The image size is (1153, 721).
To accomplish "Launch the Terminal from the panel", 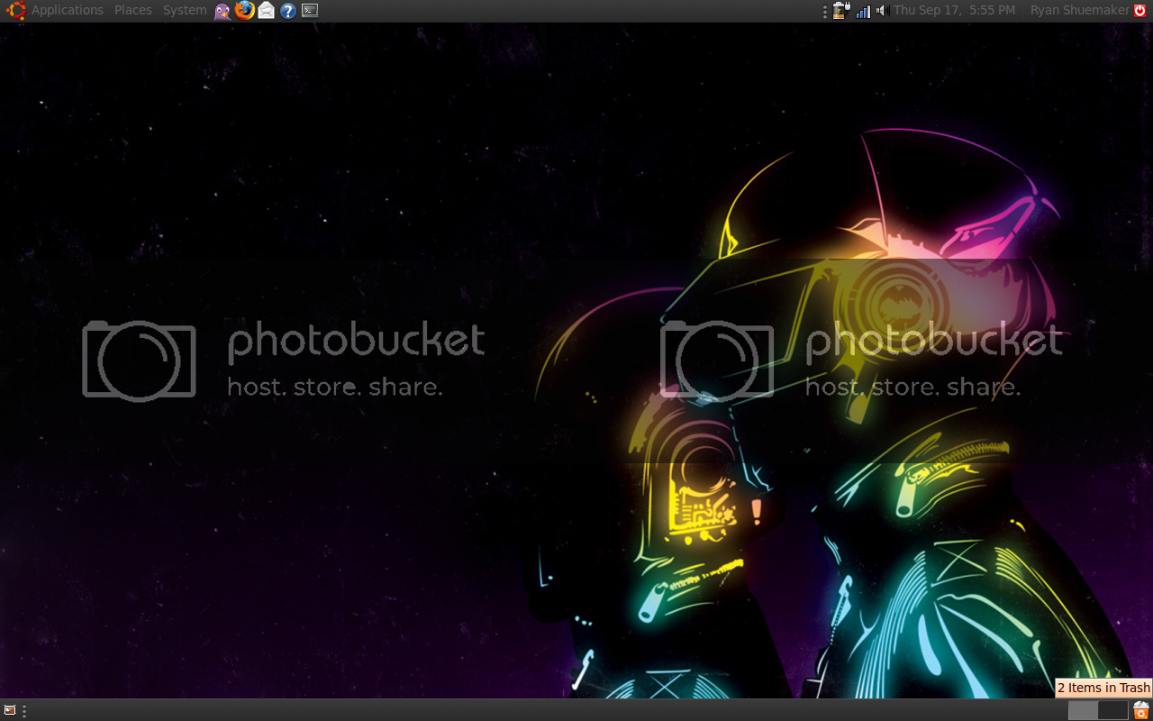I will (x=309, y=11).
